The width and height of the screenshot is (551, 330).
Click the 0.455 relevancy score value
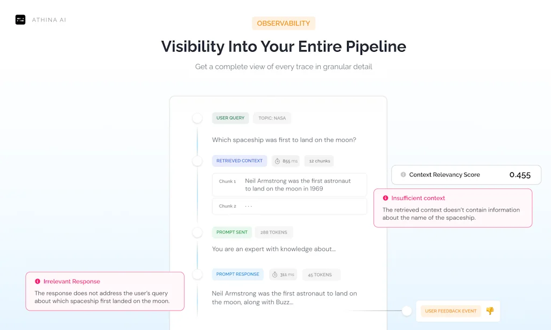520,174
